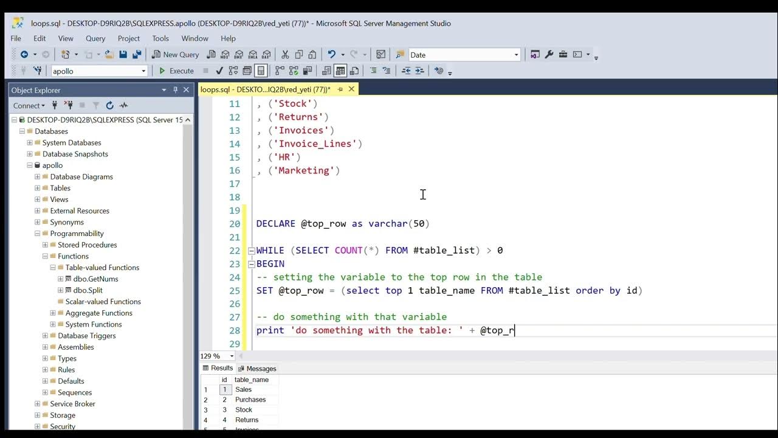Toggle IntelliSense Enabled icon
778x438 pixels.
(x=261, y=71)
